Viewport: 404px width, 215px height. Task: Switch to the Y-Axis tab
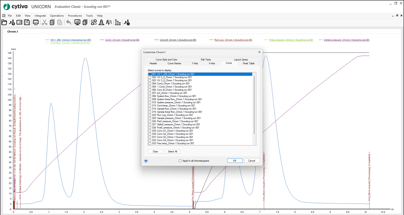(195, 63)
